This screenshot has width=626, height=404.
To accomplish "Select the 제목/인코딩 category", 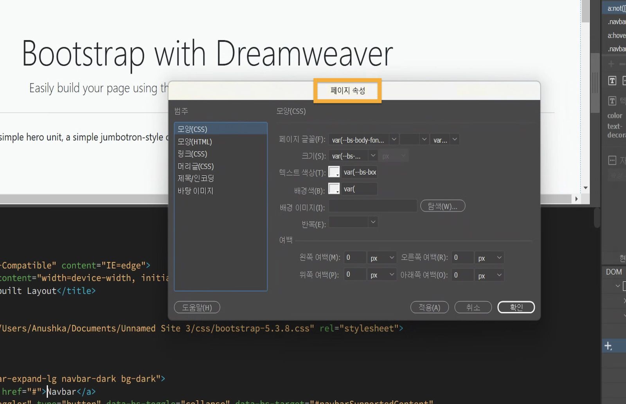I will [x=221, y=178].
